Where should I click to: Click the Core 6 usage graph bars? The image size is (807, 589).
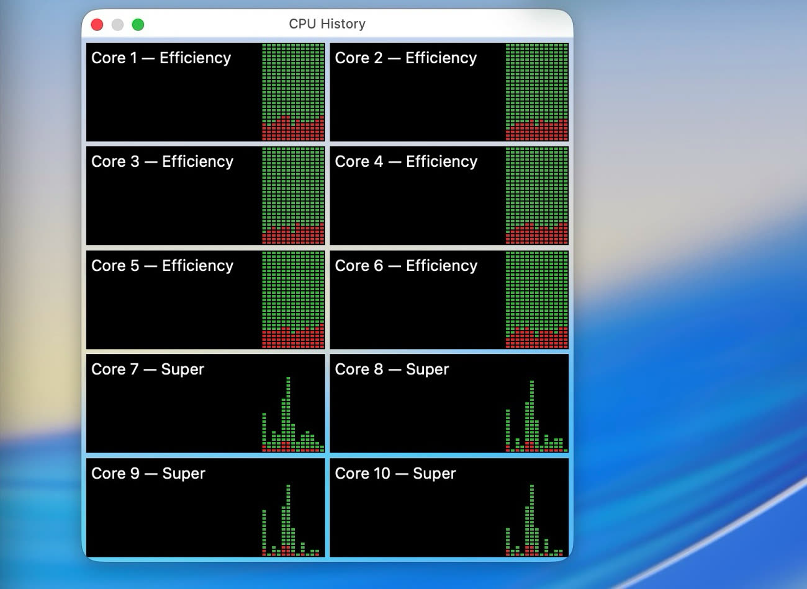coord(537,300)
